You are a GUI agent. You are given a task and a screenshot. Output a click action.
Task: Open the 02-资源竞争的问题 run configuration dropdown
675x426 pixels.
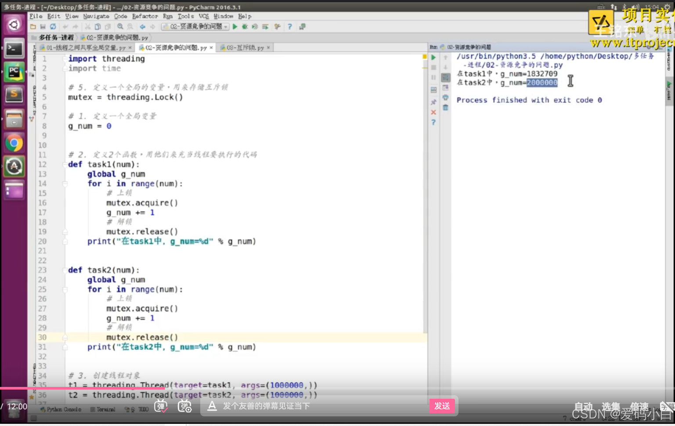[195, 27]
